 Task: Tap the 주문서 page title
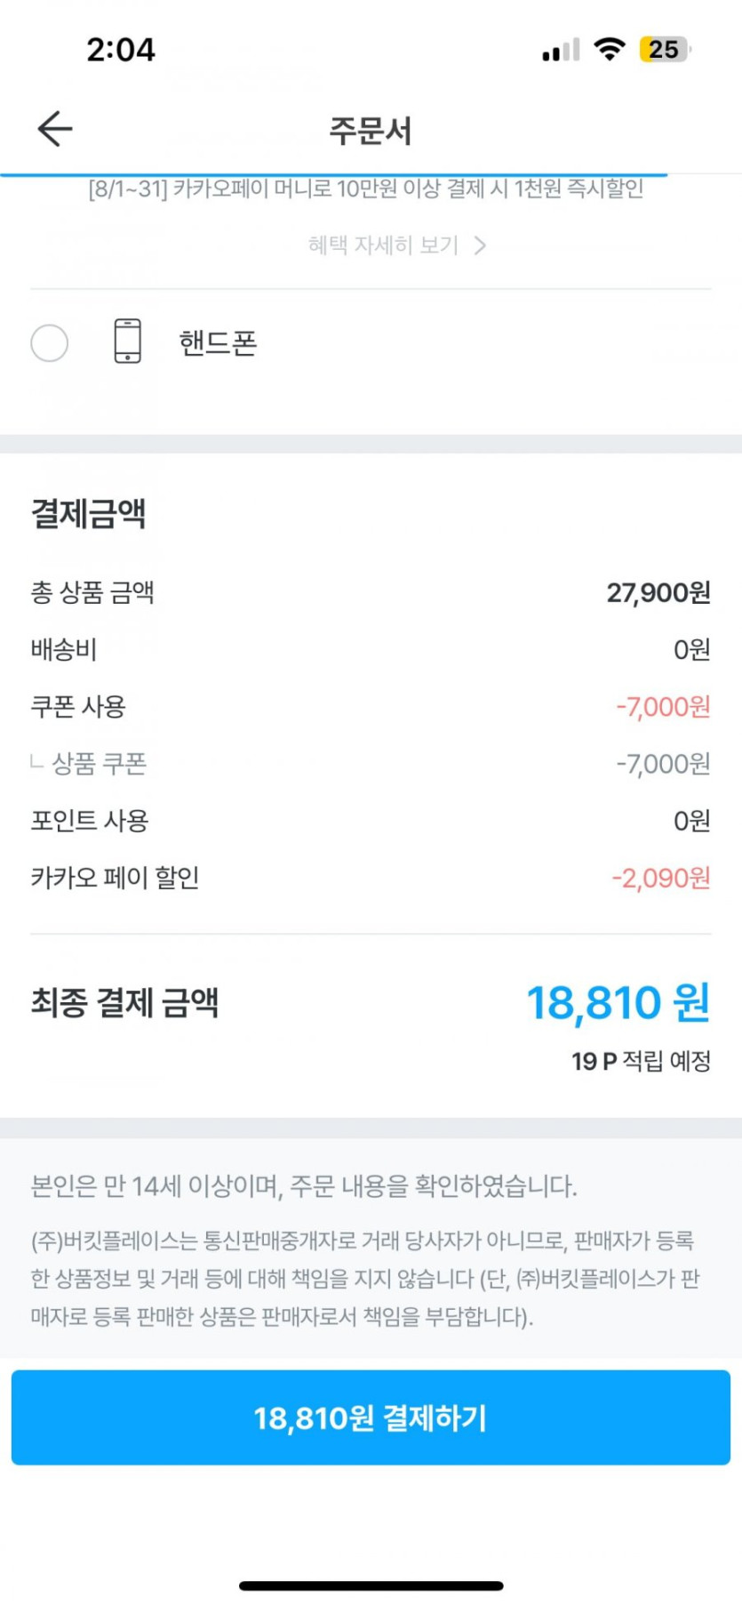point(371,131)
